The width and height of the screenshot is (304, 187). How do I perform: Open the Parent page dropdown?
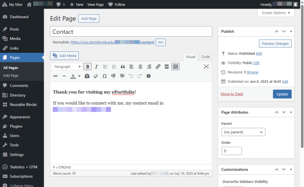pos(243,132)
